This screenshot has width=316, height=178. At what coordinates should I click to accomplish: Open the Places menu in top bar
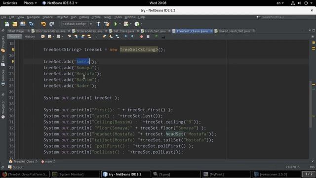tap(30, 3)
